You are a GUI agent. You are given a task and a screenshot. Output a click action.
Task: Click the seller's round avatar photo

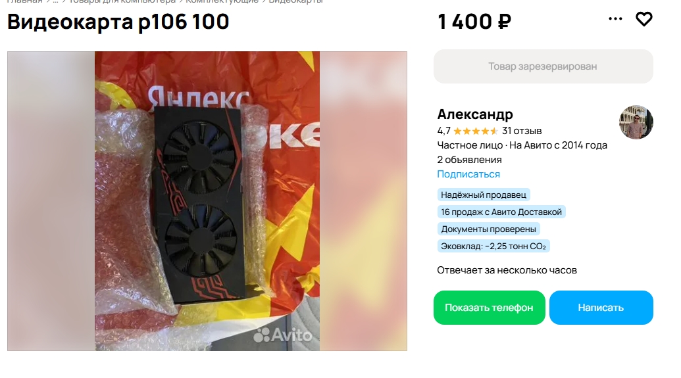tap(636, 122)
